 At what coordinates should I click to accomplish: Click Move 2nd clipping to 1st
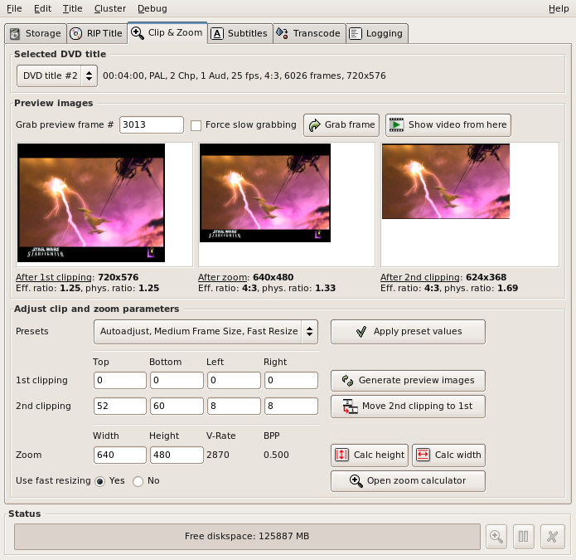[408, 407]
